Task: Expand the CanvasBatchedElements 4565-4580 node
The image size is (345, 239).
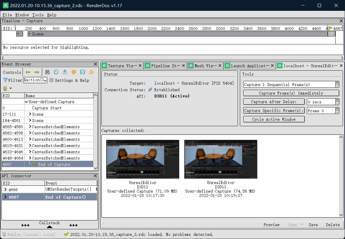Action: tap(30, 127)
